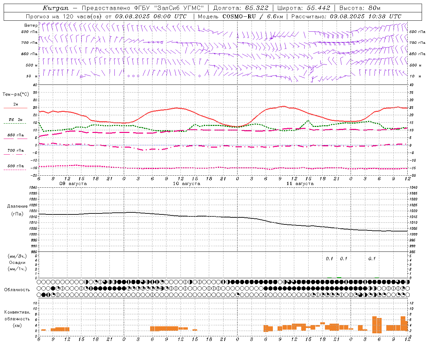The height and width of the screenshot is (342, 427).
Task: Click the (гПа) unit under Давление
Action: pos(17,214)
